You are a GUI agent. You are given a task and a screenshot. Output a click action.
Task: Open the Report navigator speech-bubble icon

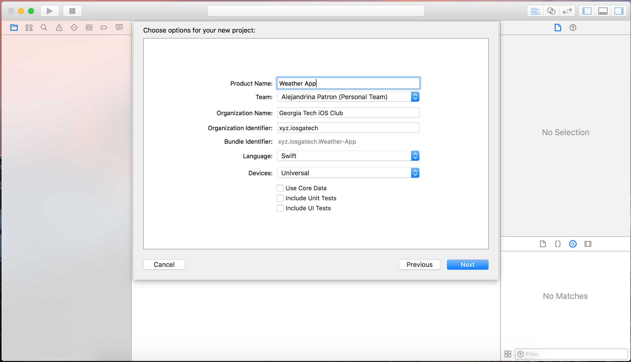click(119, 27)
